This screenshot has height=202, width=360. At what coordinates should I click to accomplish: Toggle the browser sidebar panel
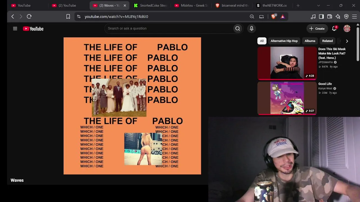(x=321, y=17)
